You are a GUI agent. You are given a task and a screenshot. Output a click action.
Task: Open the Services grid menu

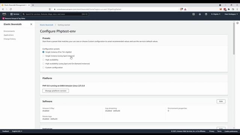point(15,14)
